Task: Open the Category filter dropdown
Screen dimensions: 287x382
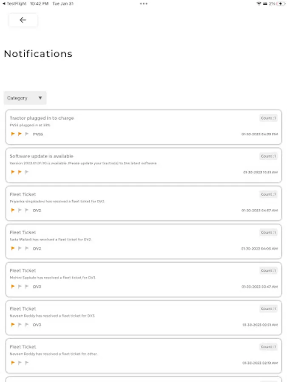Action: coord(25,98)
